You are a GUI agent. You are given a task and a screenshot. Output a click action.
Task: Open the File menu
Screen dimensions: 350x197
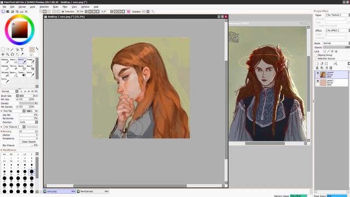pyautogui.click(x=4, y=7)
